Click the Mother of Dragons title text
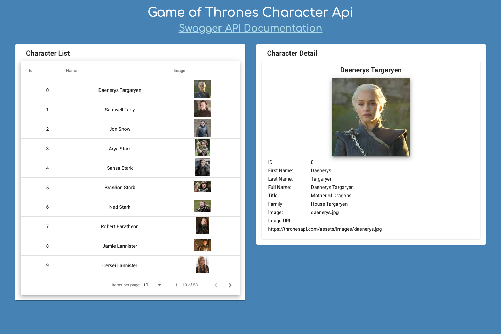The image size is (501, 334). [331, 196]
